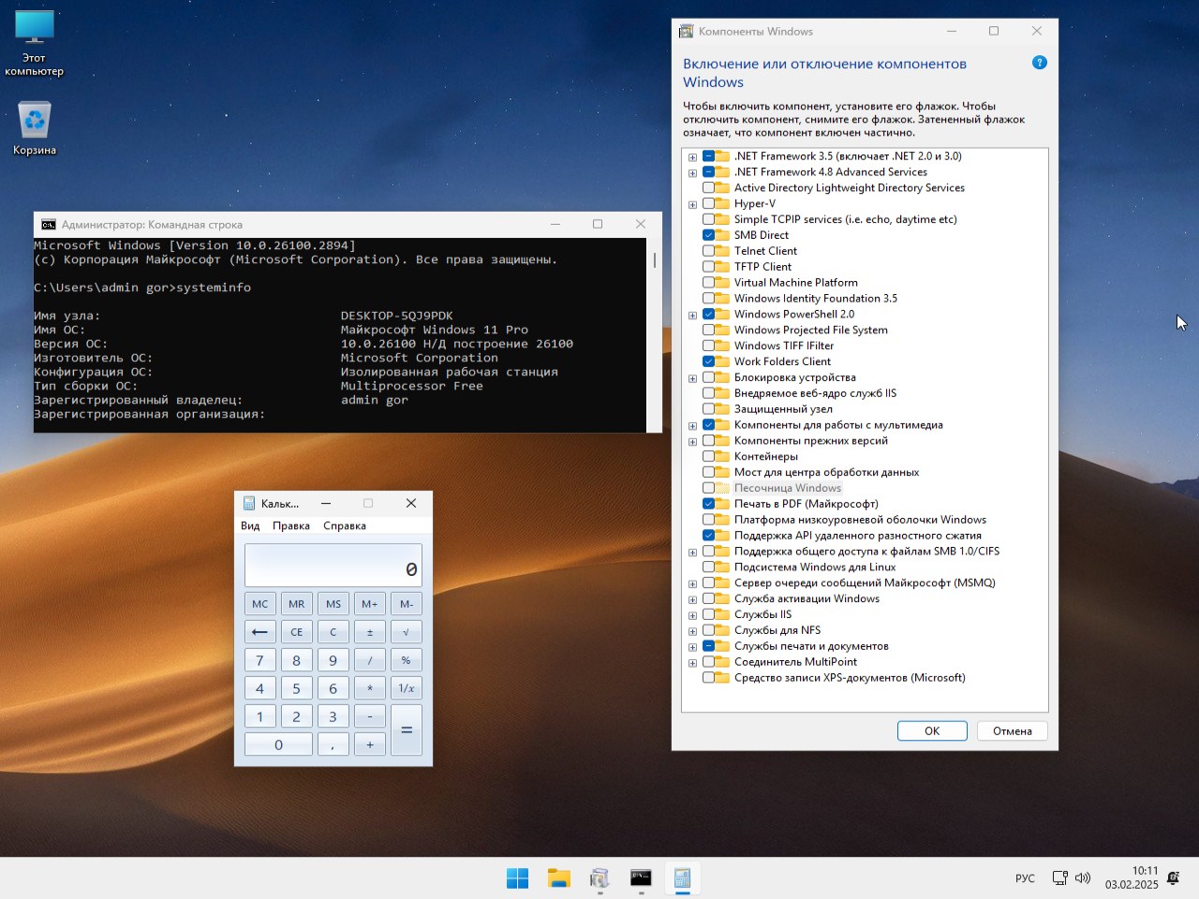Image resolution: width=1199 pixels, height=899 pixels.
Task: Enable the Telnet Client checkbox
Action: click(x=709, y=251)
